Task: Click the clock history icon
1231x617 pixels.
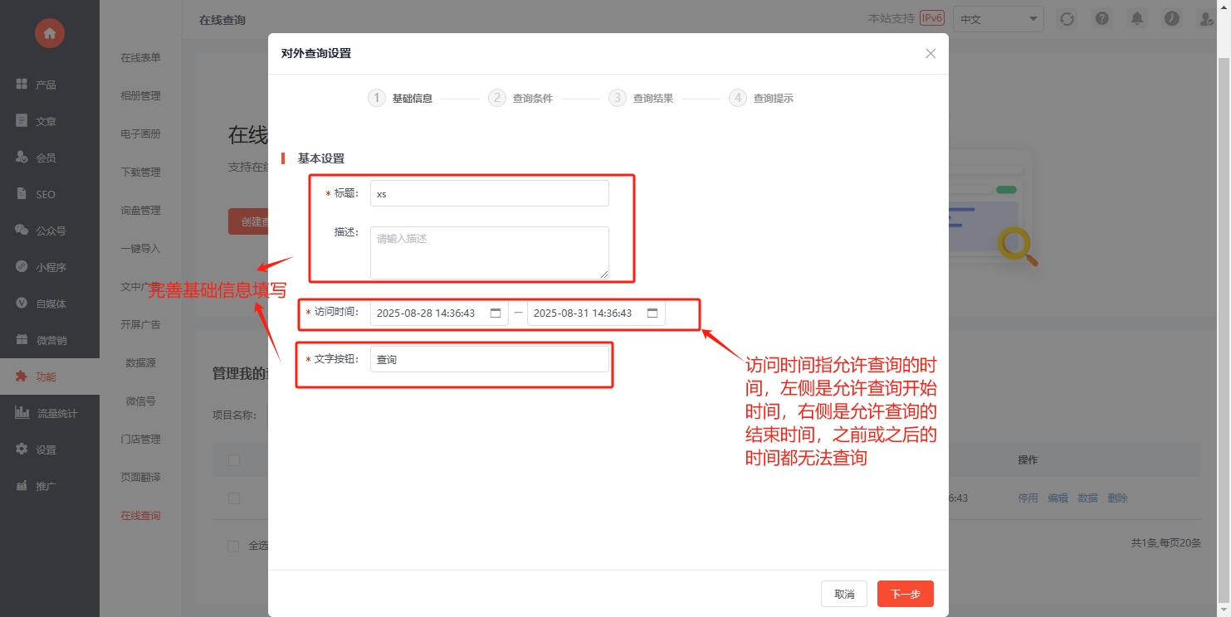Action: 1171,18
